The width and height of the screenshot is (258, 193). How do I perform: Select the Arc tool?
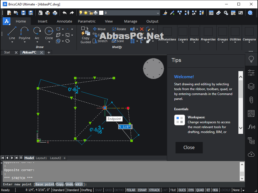37,33
